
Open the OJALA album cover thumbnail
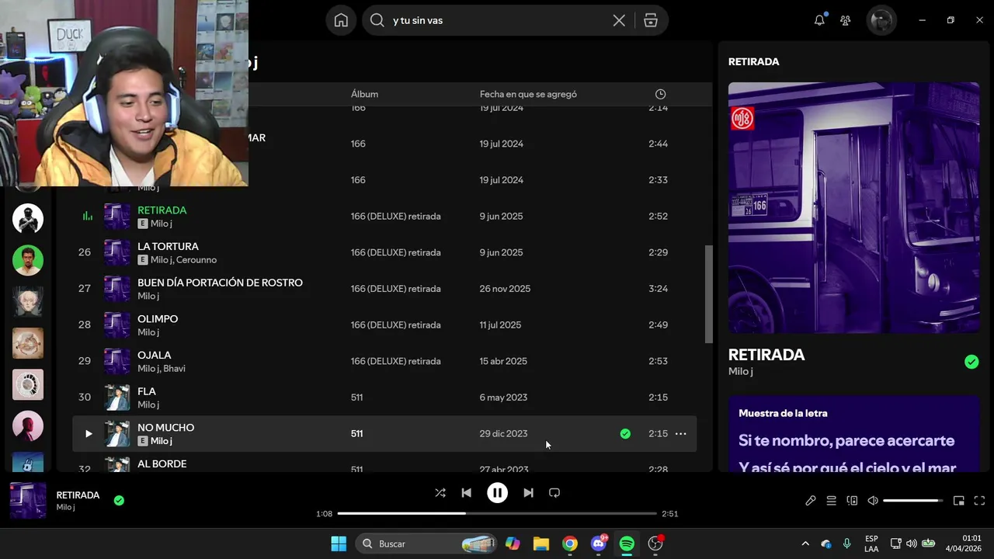coord(117,361)
